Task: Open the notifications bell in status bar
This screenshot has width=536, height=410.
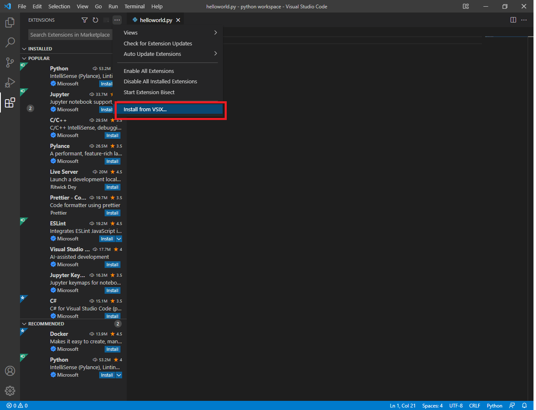Action: [524, 405]
